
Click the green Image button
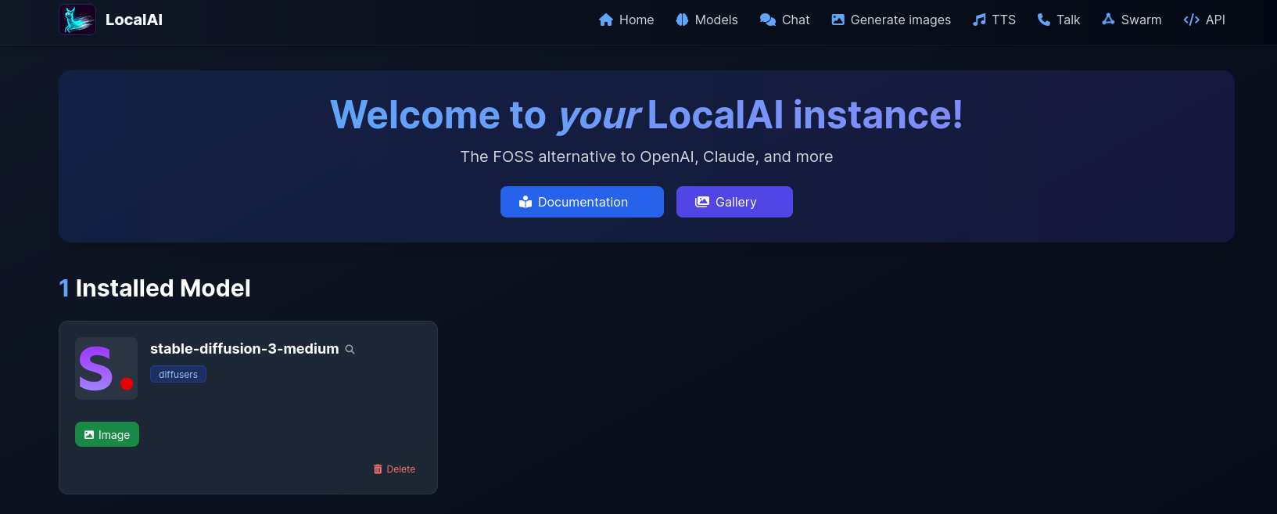coord(107,434)
